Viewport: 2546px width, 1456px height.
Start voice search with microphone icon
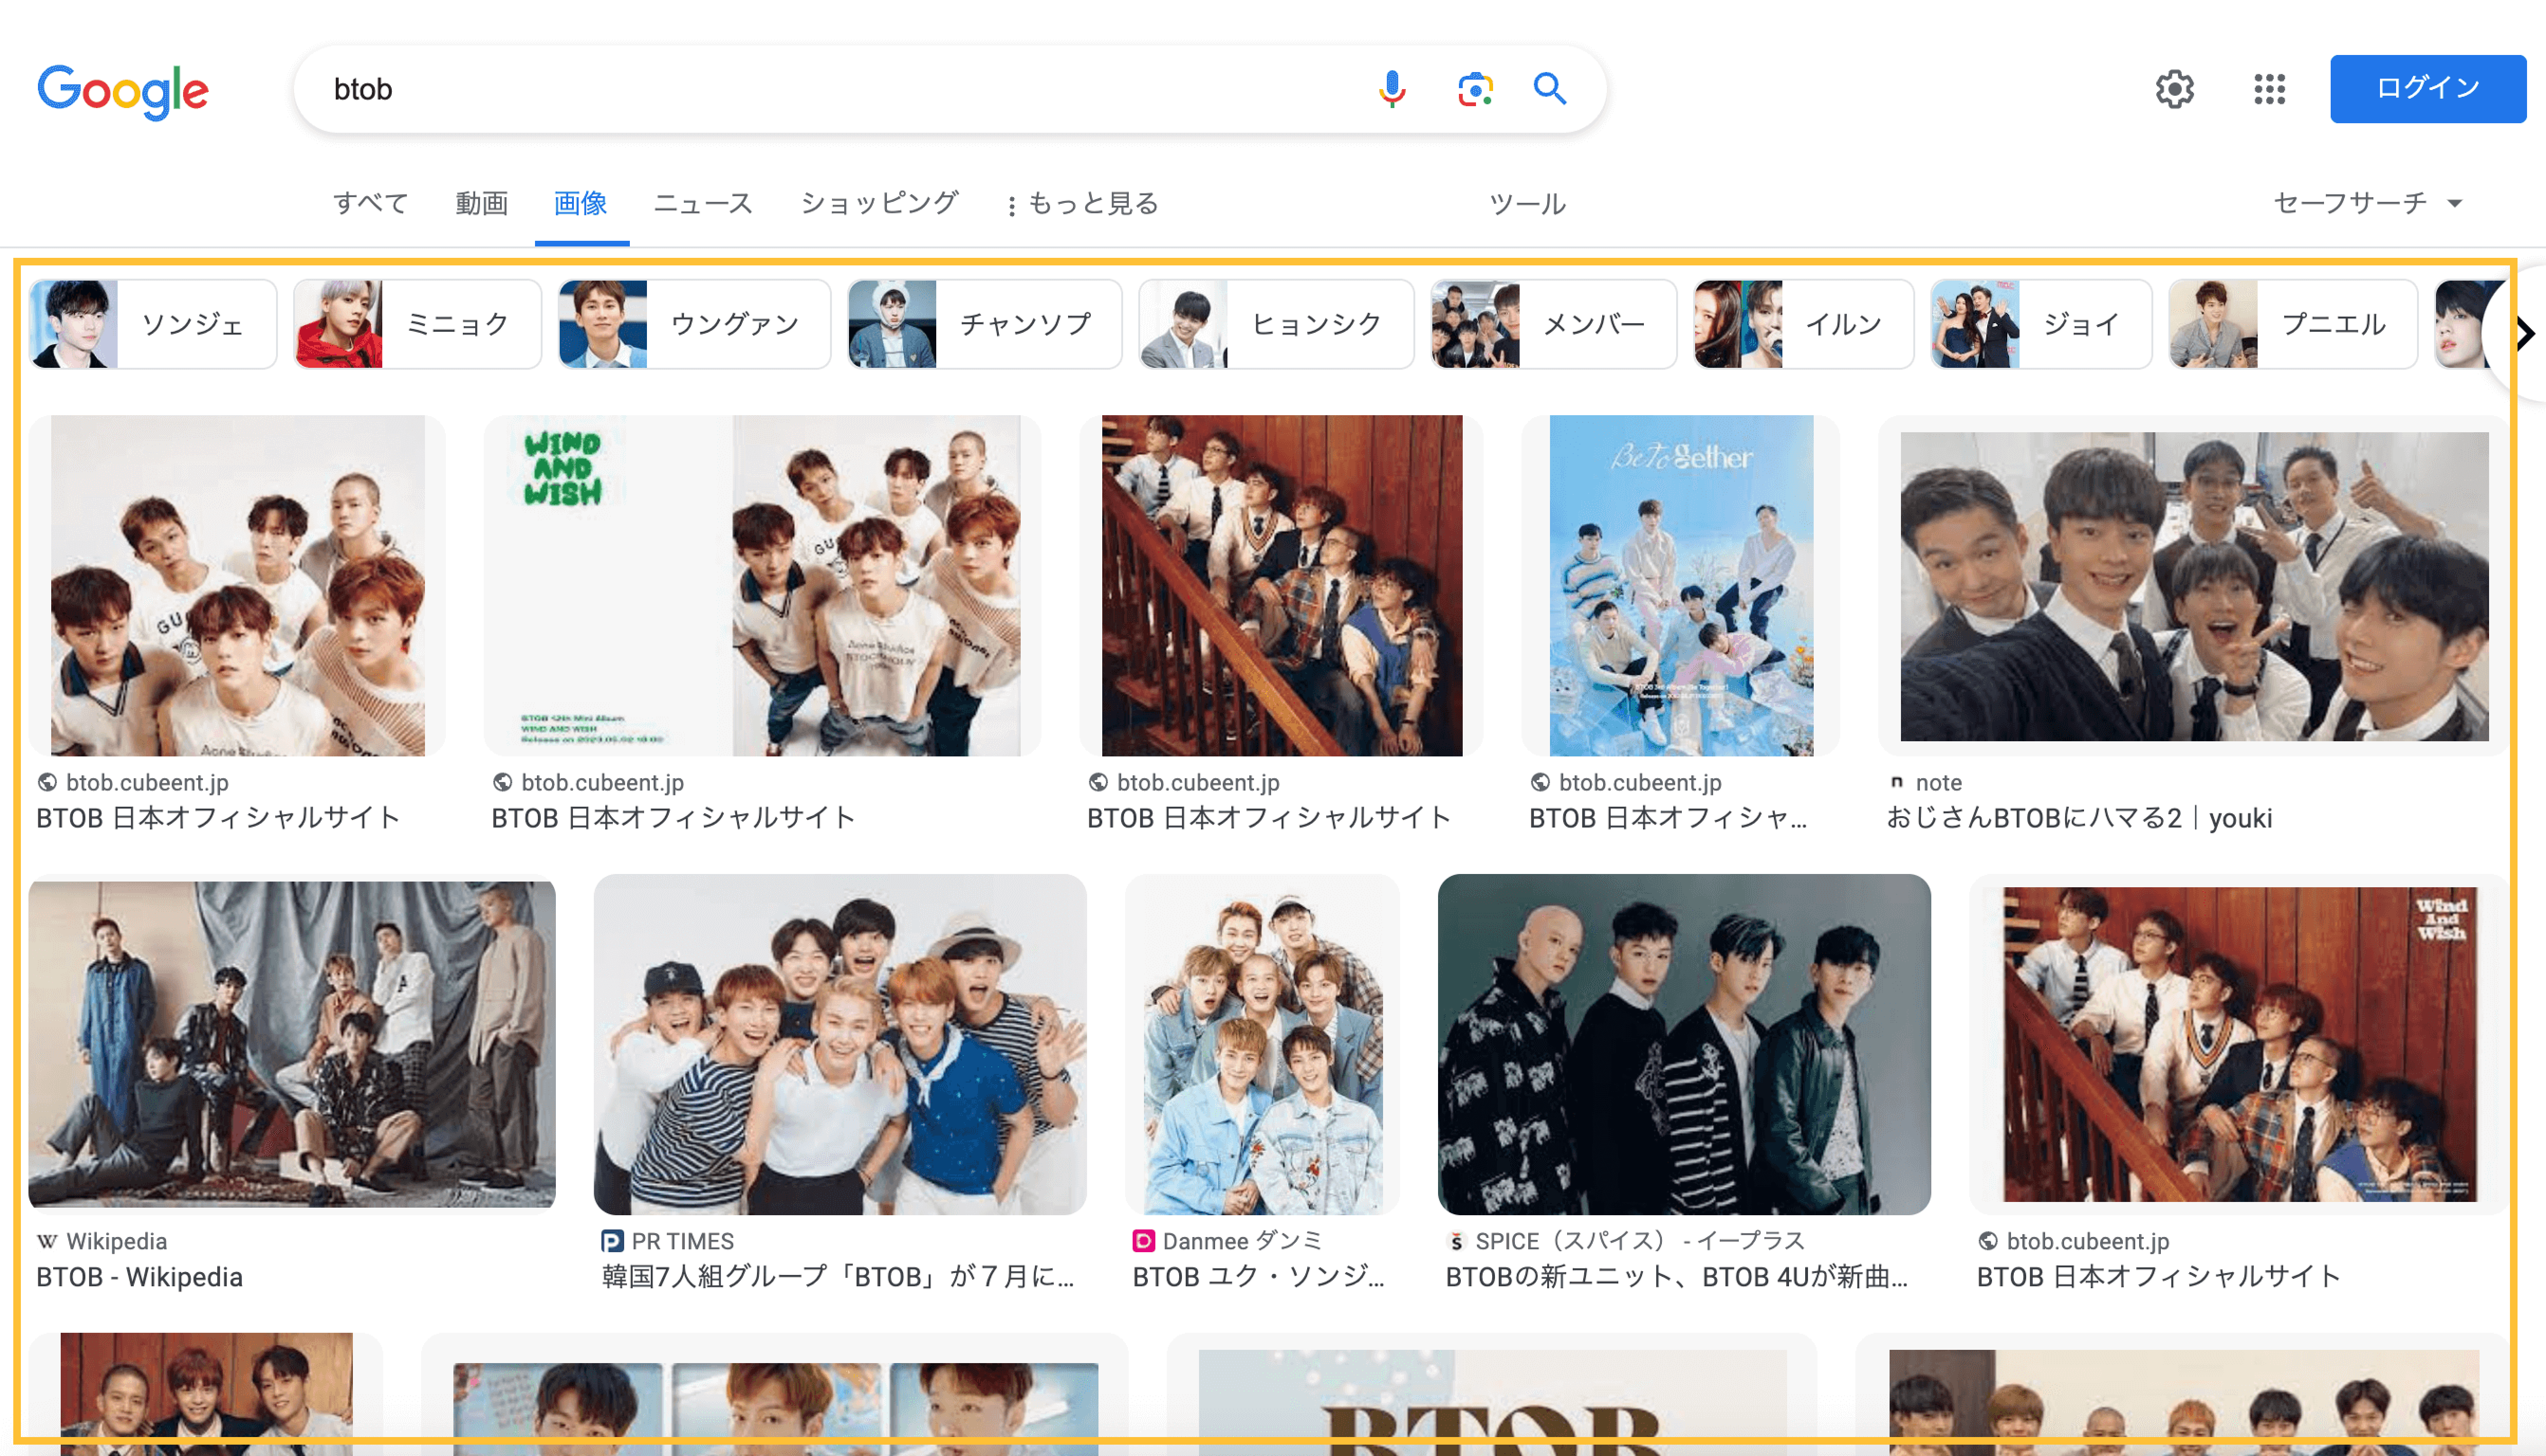tap(1392, 89)
